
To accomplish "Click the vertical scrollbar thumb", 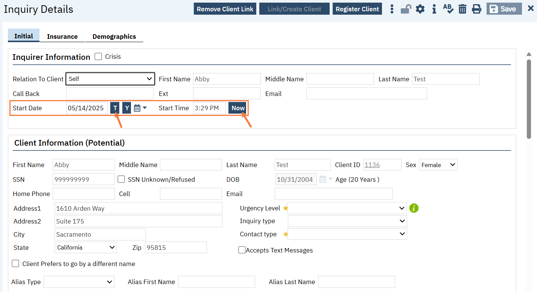I will pyautogui.click(x=529, y=98).
